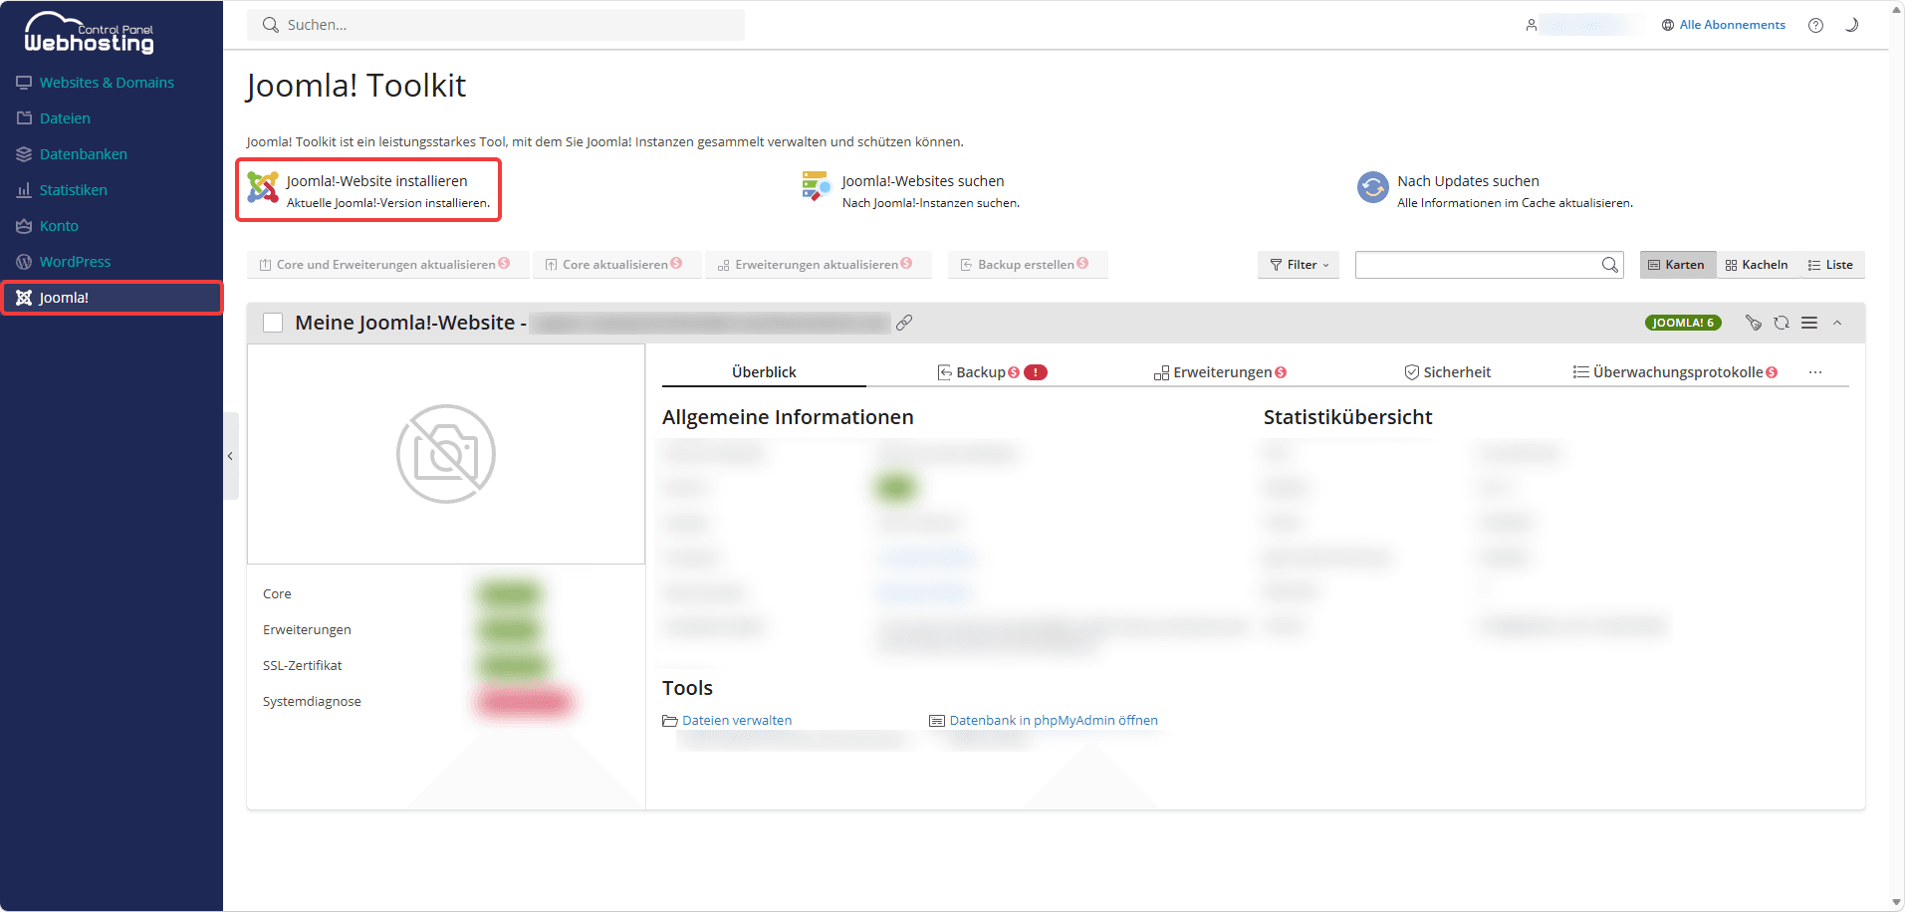Click the tag icon in card header
Screen dimensions: 1905x912
[x=1754, y=323]
